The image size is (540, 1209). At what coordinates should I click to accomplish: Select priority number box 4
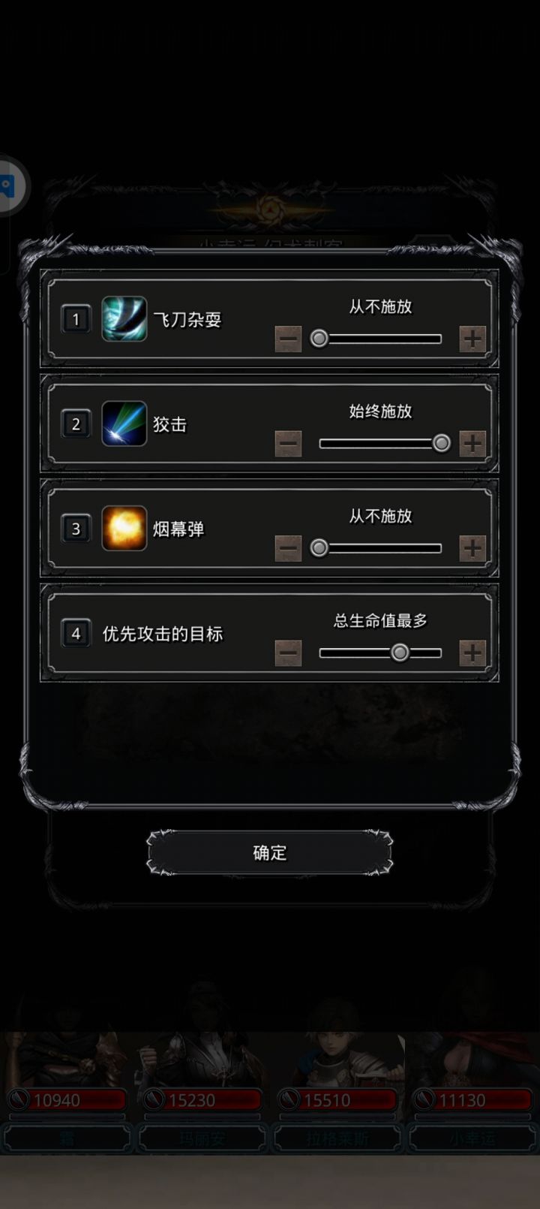point(76,634)
